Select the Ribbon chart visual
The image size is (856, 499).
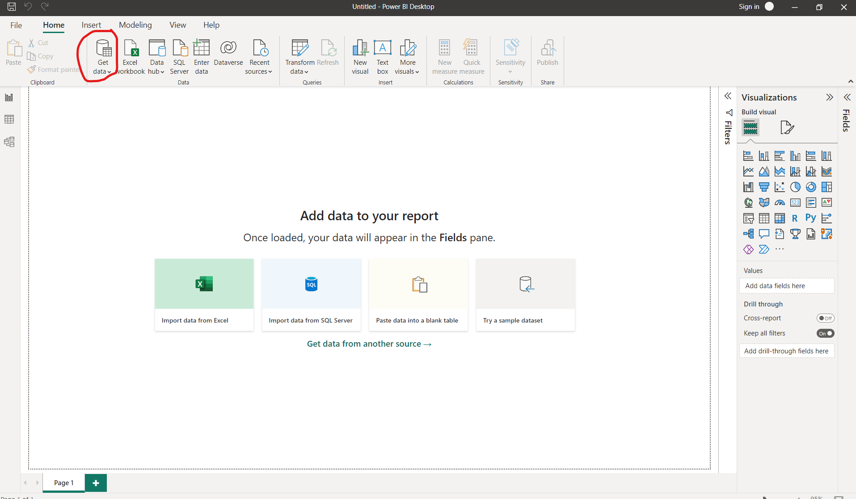point(826,172)
